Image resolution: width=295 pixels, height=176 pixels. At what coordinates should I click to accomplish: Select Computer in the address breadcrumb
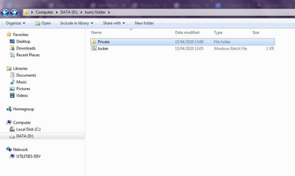point(44,12)
